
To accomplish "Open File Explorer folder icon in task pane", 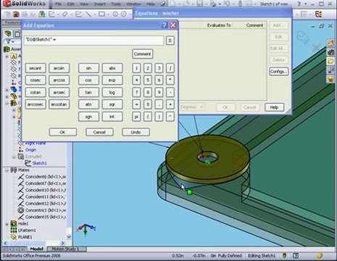I will point(330,61).
